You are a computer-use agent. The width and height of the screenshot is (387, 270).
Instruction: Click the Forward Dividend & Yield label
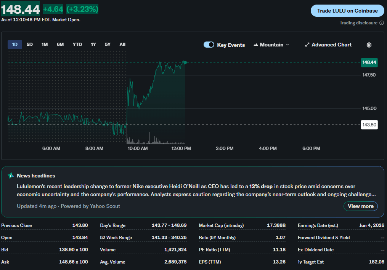(x=324, y=238)
